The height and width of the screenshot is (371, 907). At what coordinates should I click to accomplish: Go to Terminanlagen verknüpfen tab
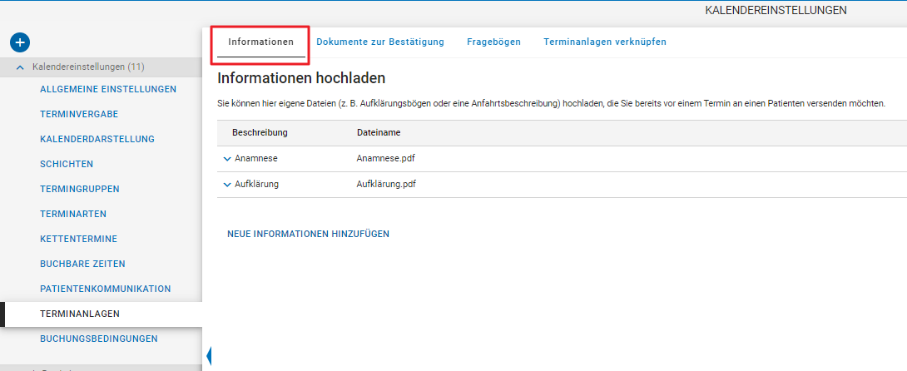pos(604,42)
